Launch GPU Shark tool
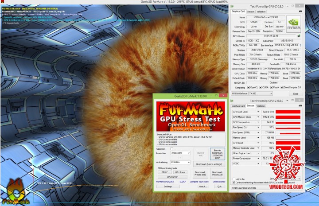Screen dimensions: 319x206 [x=180, y=172]
